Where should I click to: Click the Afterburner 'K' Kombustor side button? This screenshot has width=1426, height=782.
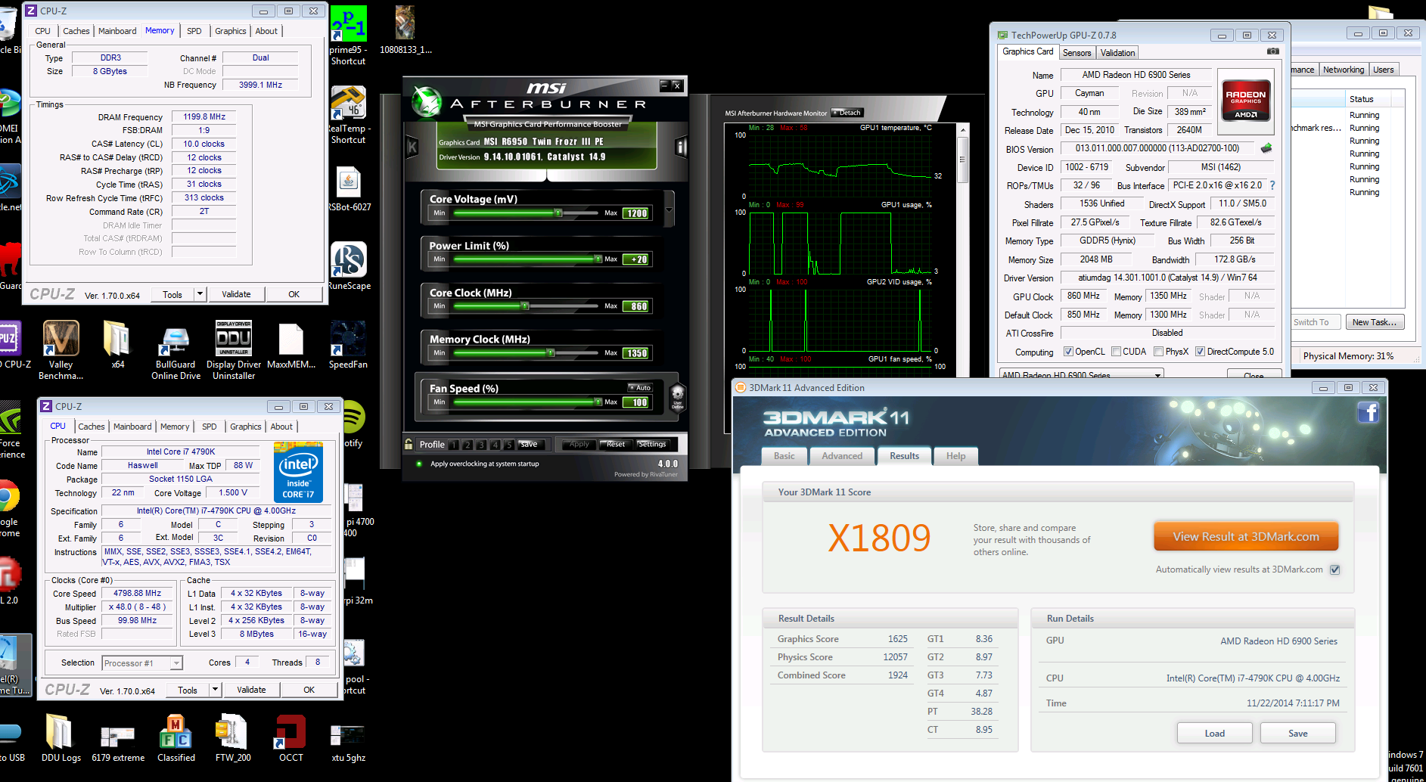(412, 147)
